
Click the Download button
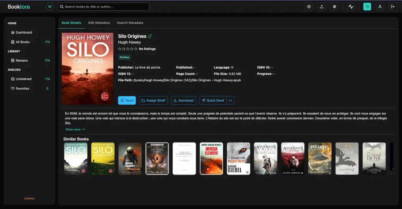pos(184,100)
